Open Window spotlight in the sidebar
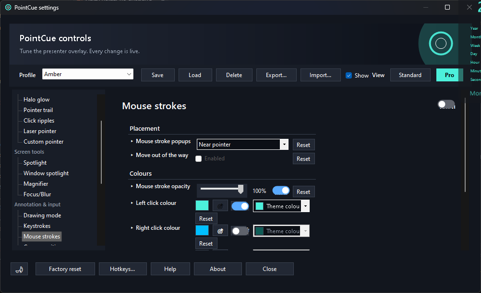This screenshot has height=293, width=481. coord(46,173)
